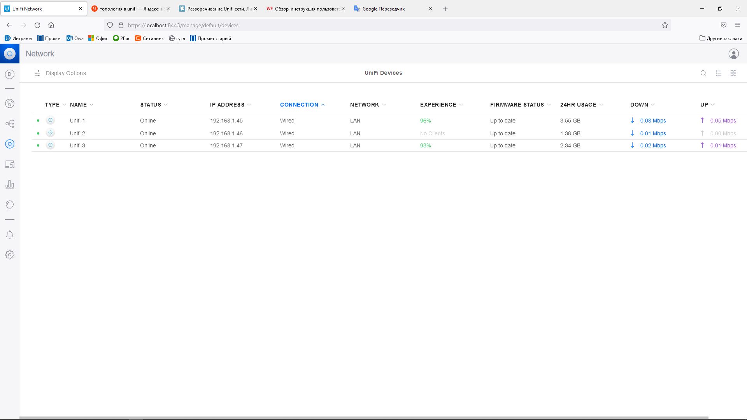This screenshot has width=747, height=420.
Task: Open the Clients icon in the sidebar
Action: coord(10,164)
